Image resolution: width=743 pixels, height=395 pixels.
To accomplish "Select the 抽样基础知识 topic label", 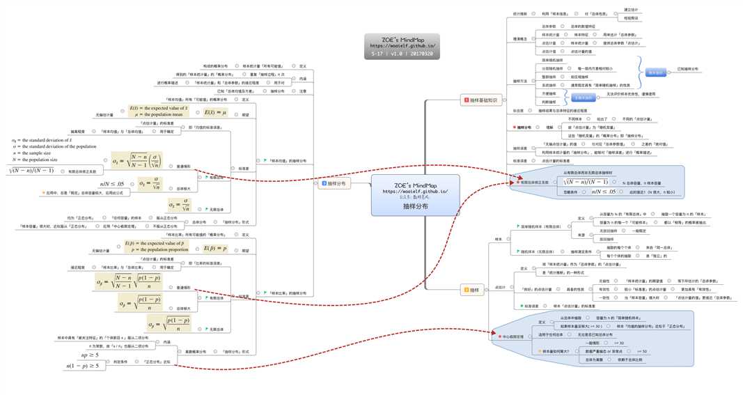I will pyautogui.click(x=480, y=100).
